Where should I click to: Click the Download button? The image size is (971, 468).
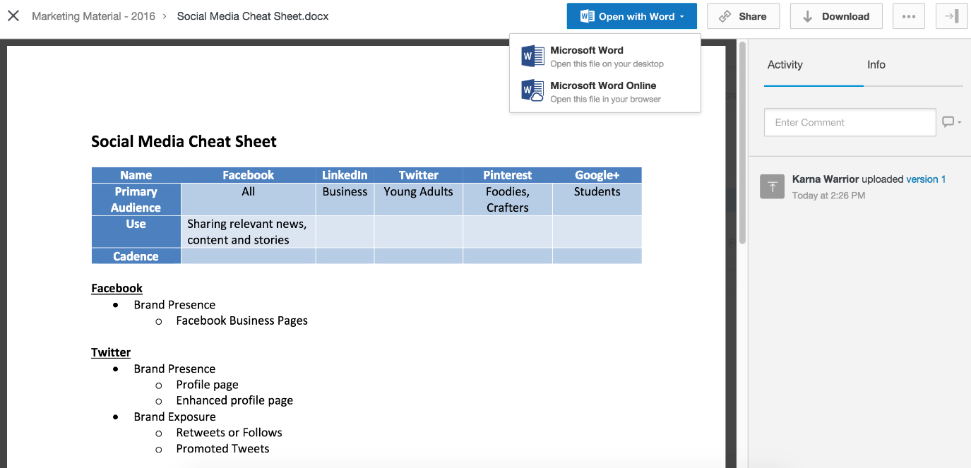pos(837,16)
